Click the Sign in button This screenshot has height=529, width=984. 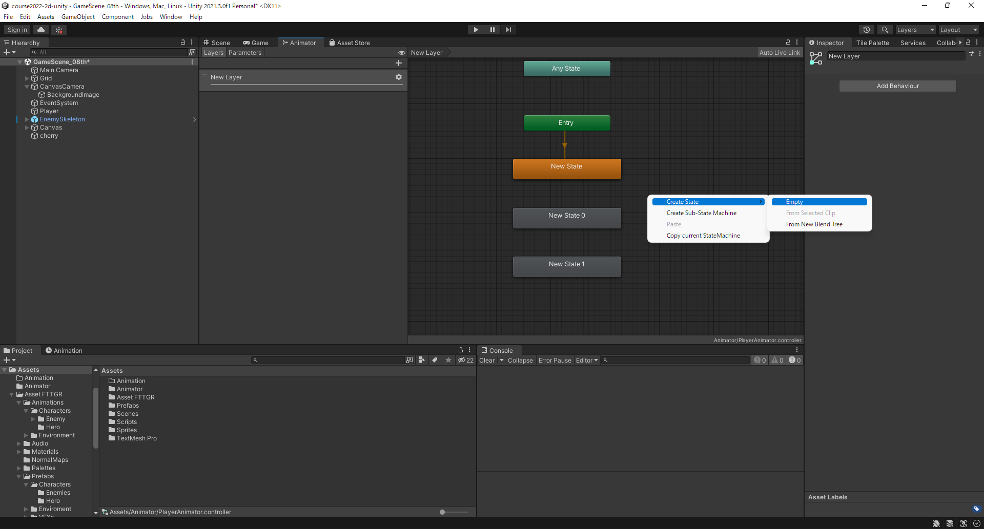(17, 30)
